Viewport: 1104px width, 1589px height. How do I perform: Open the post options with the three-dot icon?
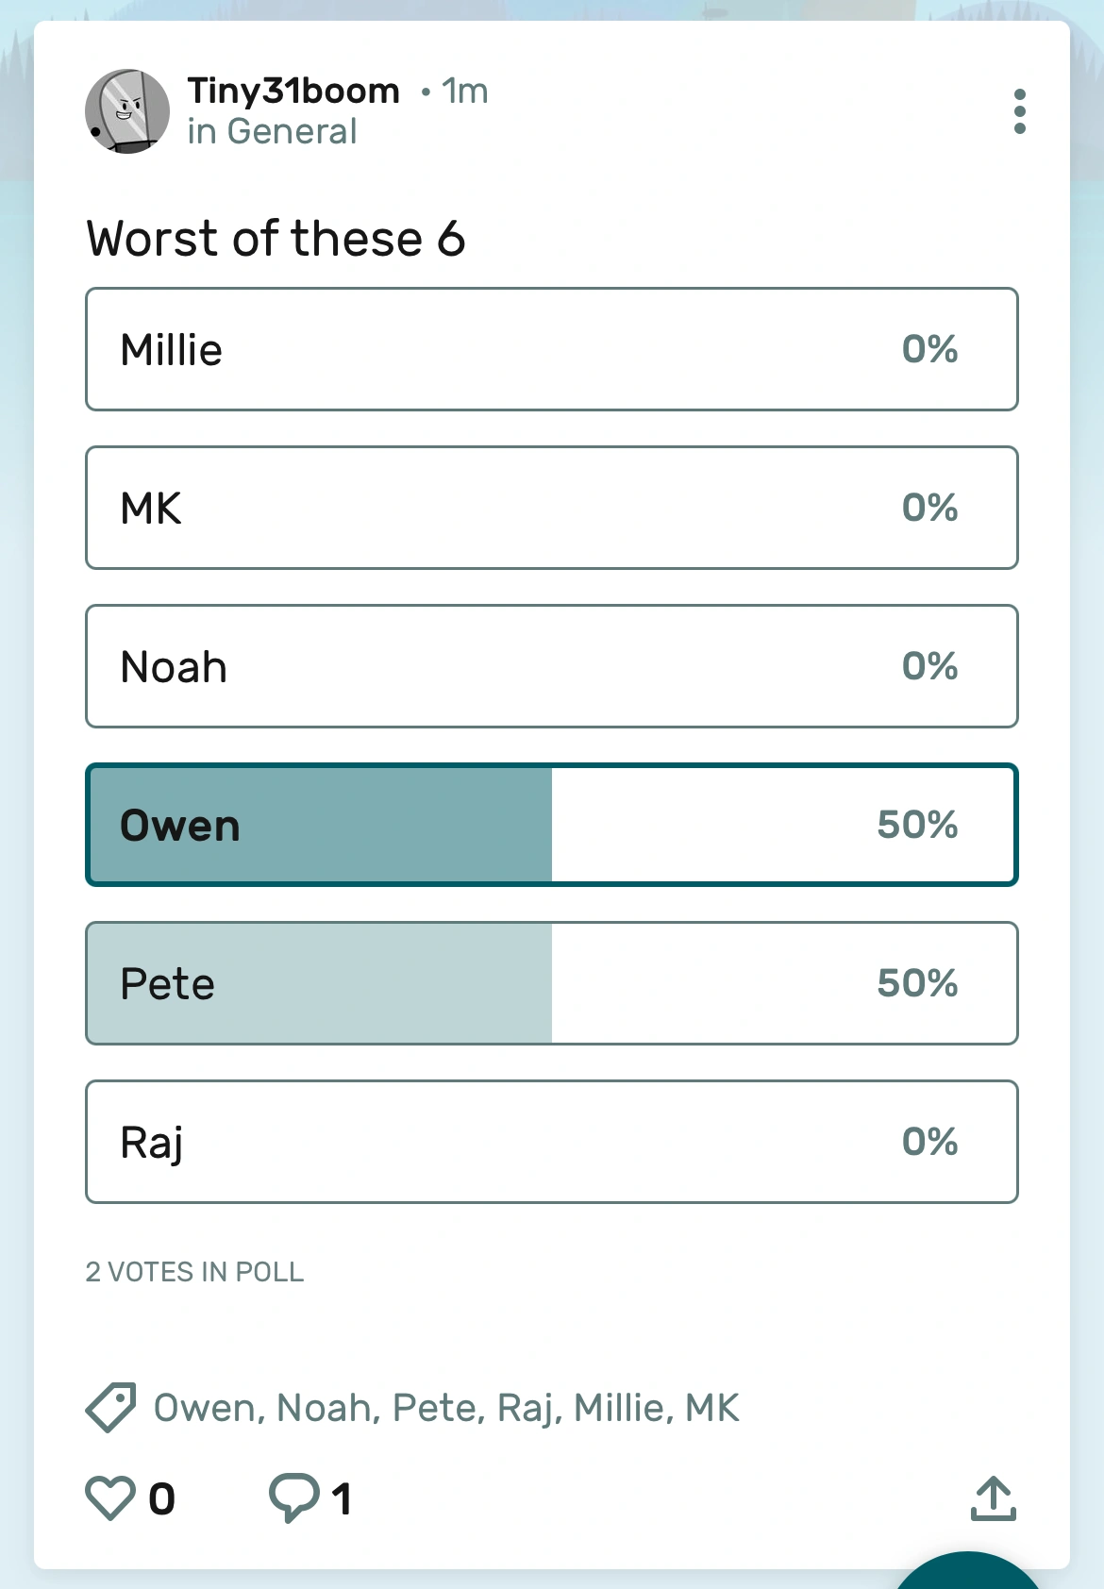coord(1020,110)
